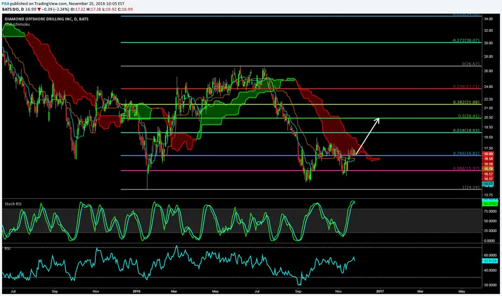Click the green 94.0782 Stoch RSI value tag
This screenshot has width=502, height=296.
(490, 204)
